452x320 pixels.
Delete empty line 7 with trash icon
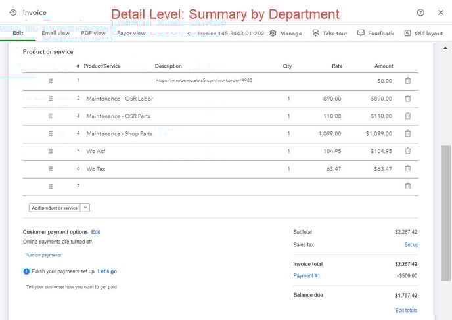pyautogui.click(x=407, y=186)
